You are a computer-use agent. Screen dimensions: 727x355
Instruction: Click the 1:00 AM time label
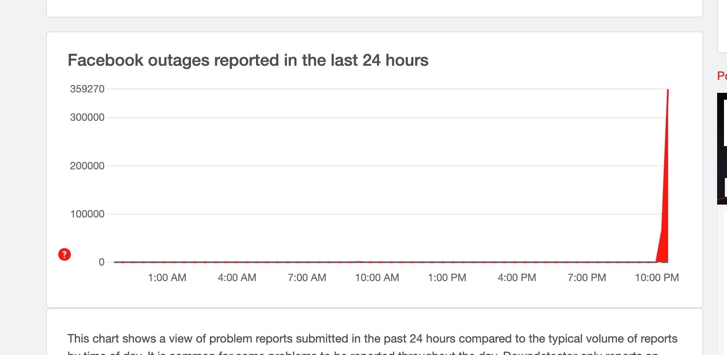(167, 278)
